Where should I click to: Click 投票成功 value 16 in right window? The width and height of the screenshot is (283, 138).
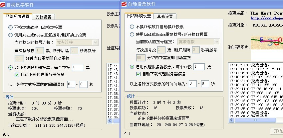[x=155, y=108]
